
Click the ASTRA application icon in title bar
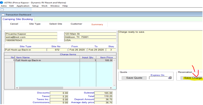point(1,2)
